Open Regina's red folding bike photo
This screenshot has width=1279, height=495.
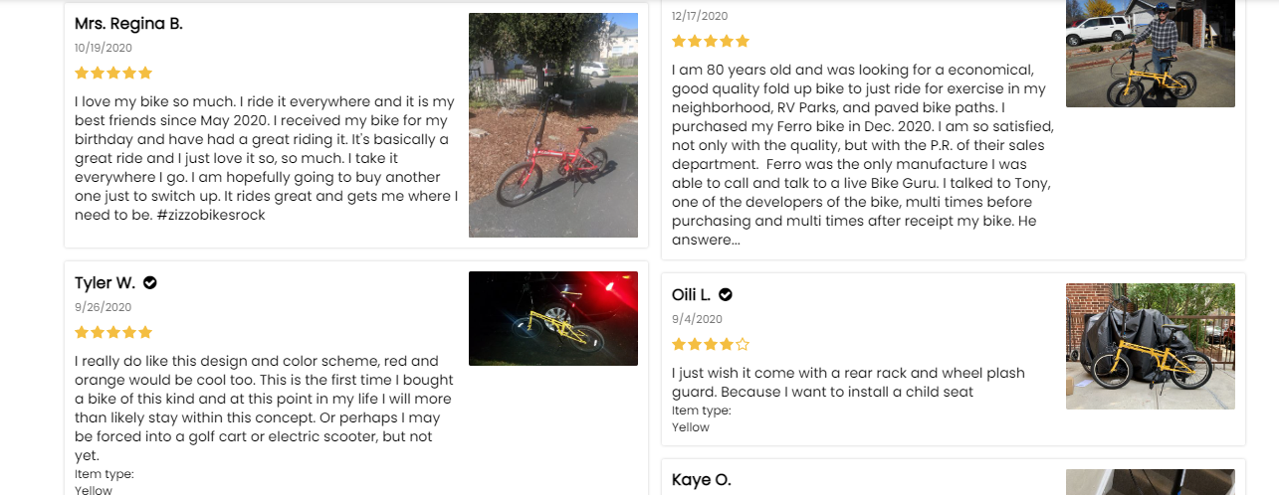(x=552, y=125)
